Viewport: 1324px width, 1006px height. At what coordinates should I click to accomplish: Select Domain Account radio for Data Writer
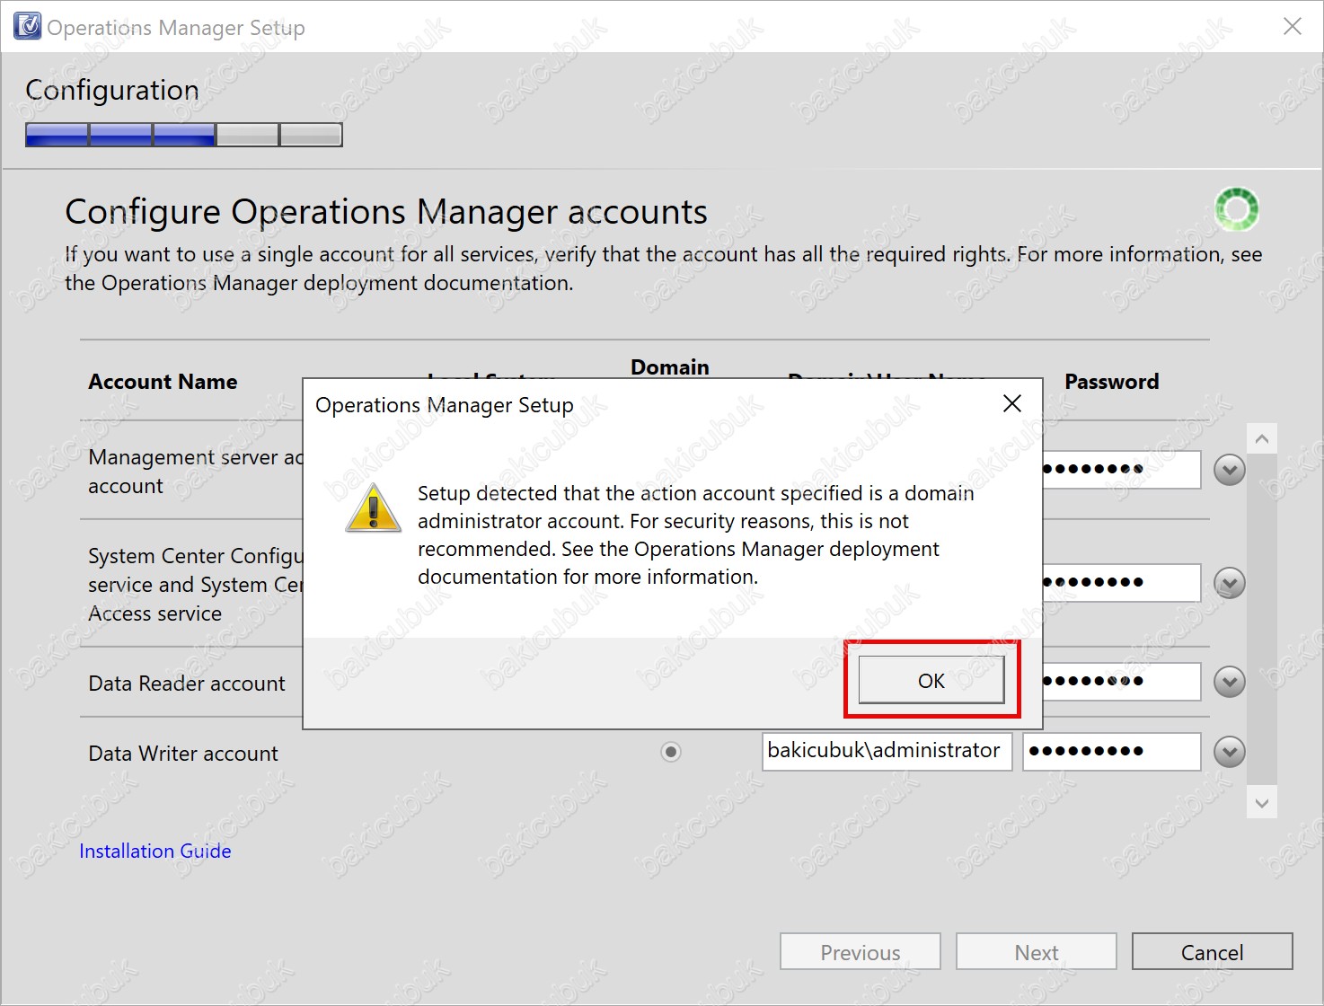(671, 752)
